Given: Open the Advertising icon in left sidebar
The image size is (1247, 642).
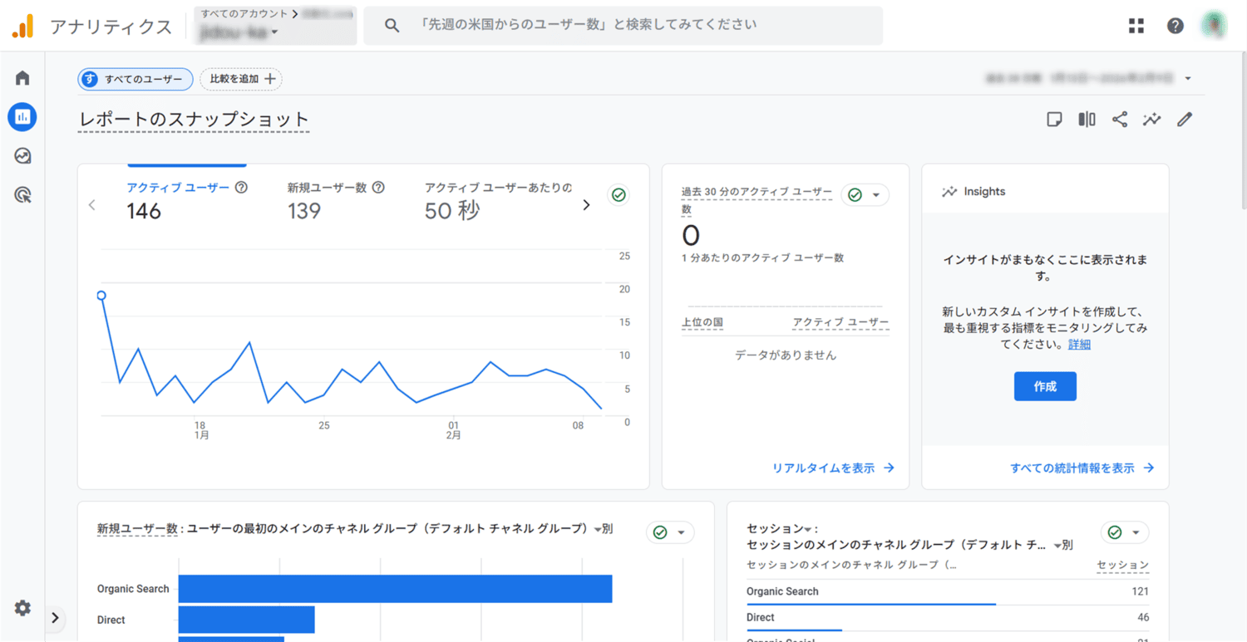Looking at the screenshot, I should pos(22,195).
